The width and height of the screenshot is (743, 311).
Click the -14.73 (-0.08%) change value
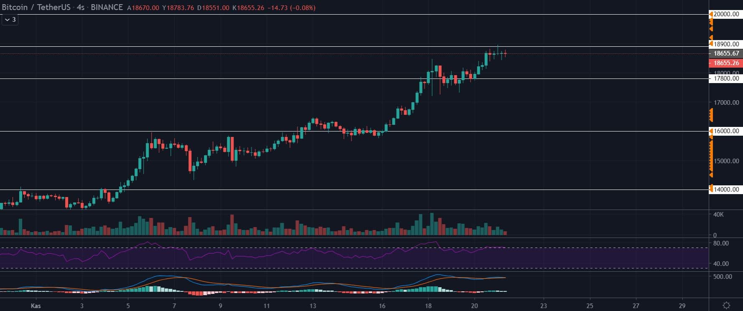(292, 8)
